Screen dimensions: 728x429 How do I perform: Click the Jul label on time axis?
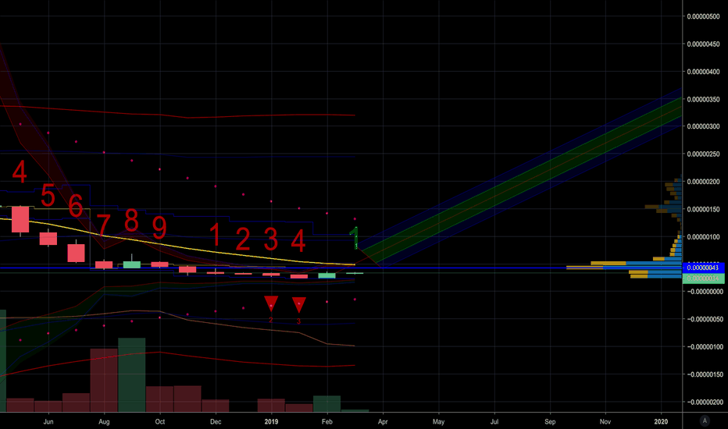point(494,421)
